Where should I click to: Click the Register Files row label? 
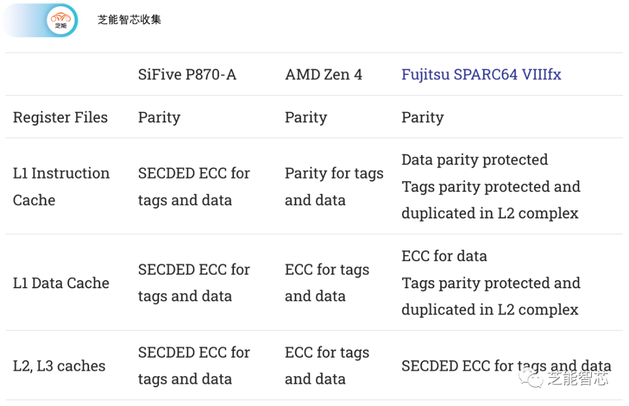(x=60, y=117)
